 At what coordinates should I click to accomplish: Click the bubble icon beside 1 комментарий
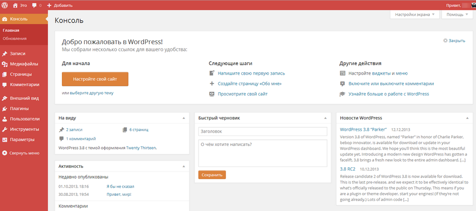click(61, 139)
